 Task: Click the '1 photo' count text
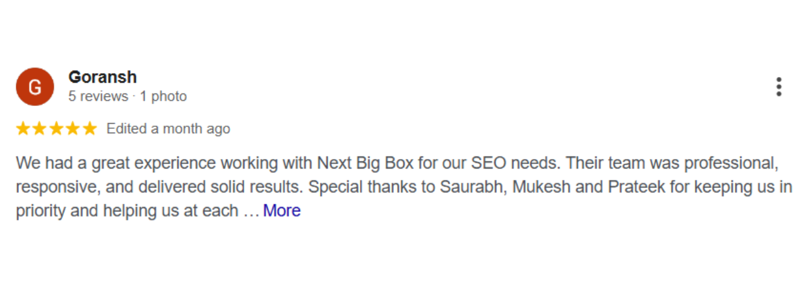point(163,97)
